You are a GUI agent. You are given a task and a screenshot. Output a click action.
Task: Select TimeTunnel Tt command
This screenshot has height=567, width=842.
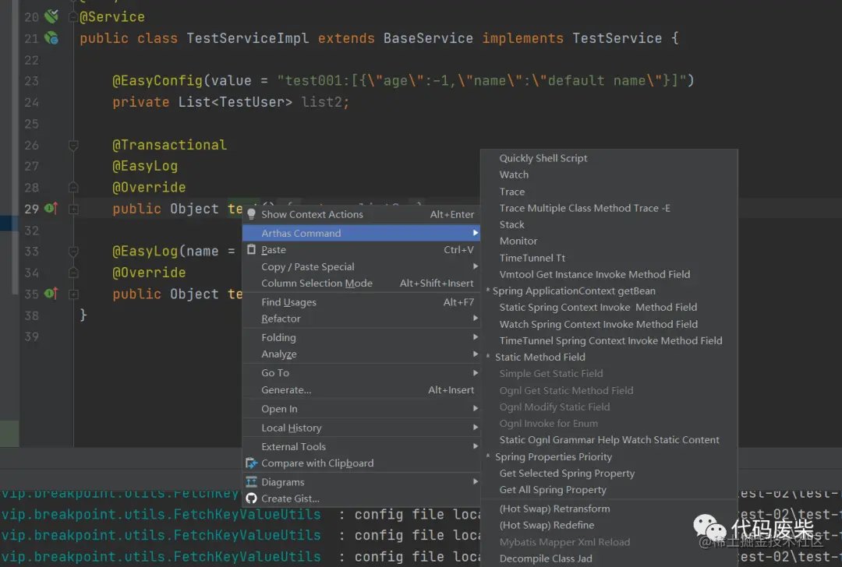point(609,258)
